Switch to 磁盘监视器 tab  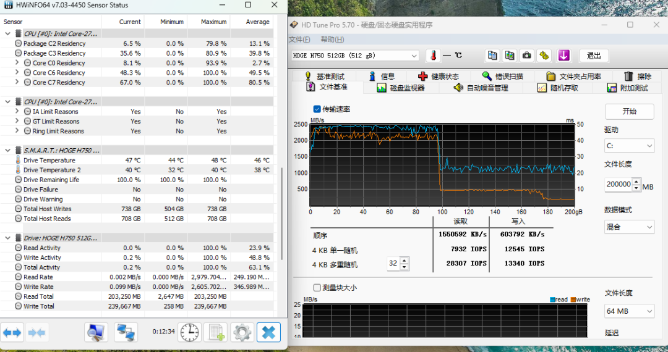(x=401, y=88)
